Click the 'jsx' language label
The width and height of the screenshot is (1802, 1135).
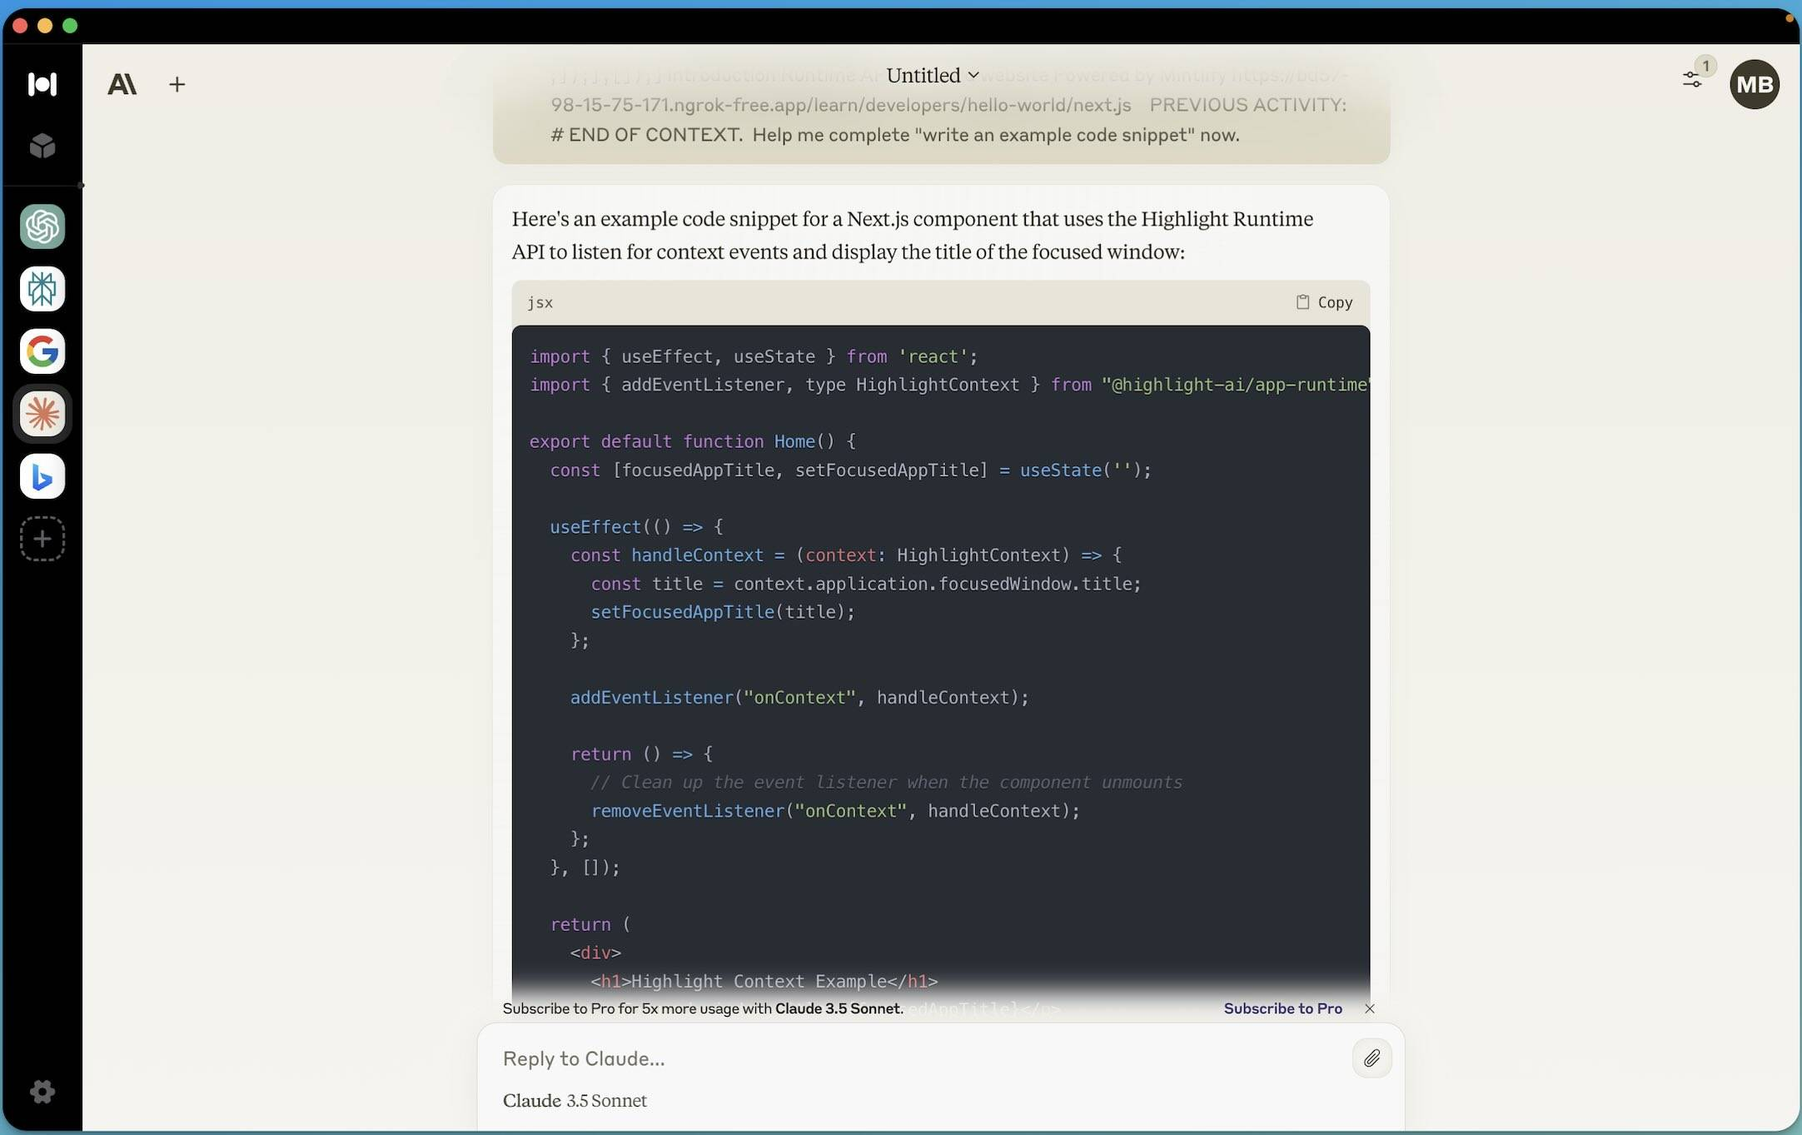(x=540, y=302)
